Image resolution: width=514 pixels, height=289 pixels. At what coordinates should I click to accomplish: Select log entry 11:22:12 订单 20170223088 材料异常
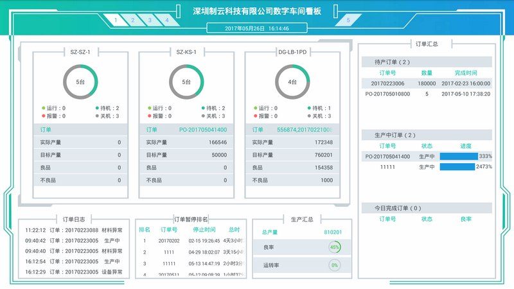(74, 230)
